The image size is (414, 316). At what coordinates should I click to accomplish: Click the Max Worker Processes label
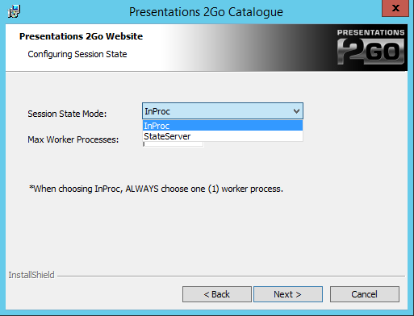tap(73, 139)
